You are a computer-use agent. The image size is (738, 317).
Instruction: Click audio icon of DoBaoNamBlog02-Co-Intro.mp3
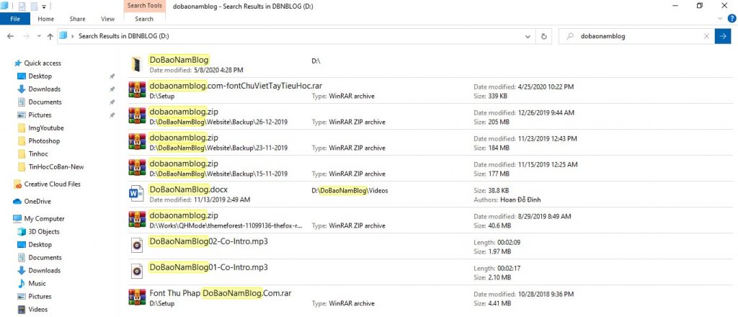pos(137,245)
